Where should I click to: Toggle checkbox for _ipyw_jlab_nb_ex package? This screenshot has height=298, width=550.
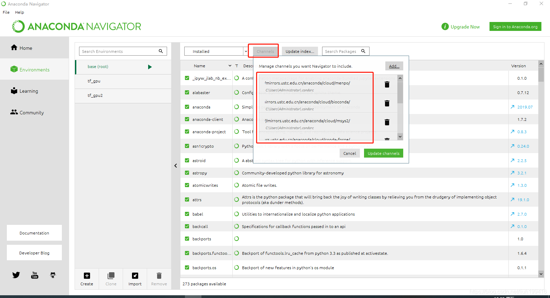187,78
